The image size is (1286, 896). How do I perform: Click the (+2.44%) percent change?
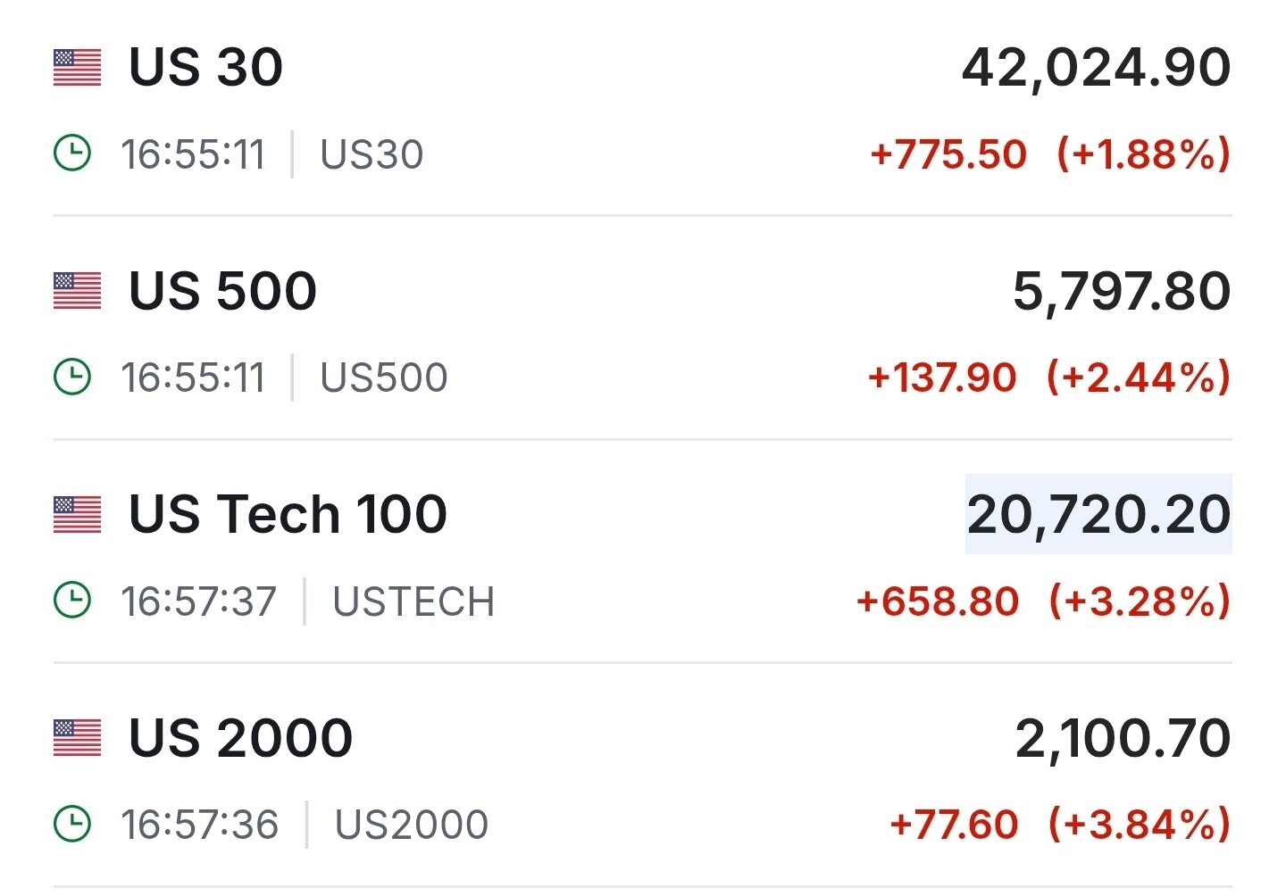(x=1139, y=377)
